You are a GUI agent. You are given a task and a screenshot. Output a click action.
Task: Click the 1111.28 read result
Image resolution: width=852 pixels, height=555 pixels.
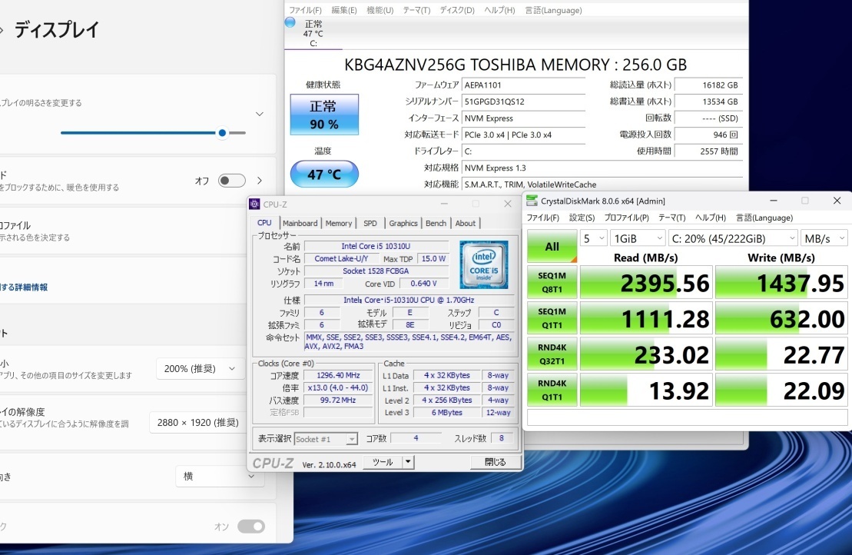[646, 318]
